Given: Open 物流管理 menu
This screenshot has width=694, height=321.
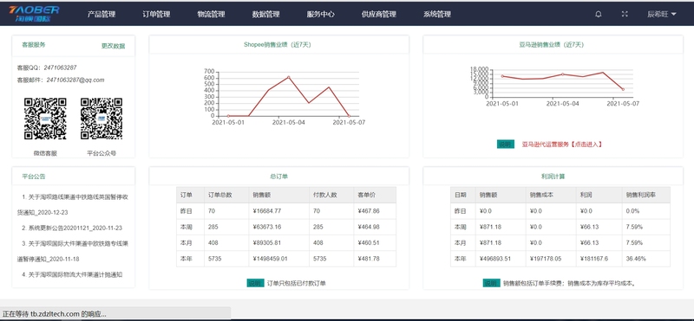Looking at the screenshot, I should click(211, 14).
